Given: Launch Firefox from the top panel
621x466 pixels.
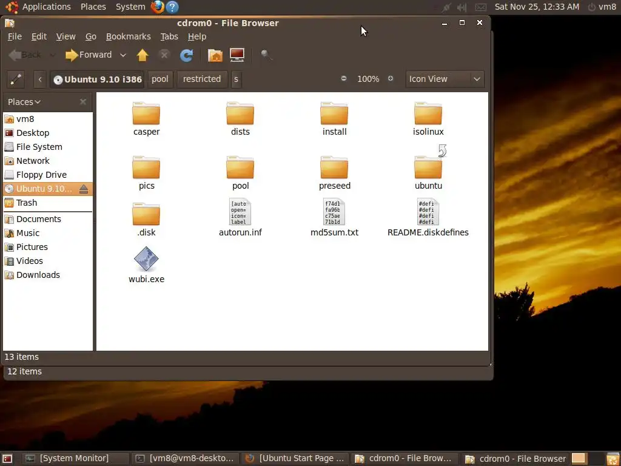Looking at the screenshot, I should 157,7.
